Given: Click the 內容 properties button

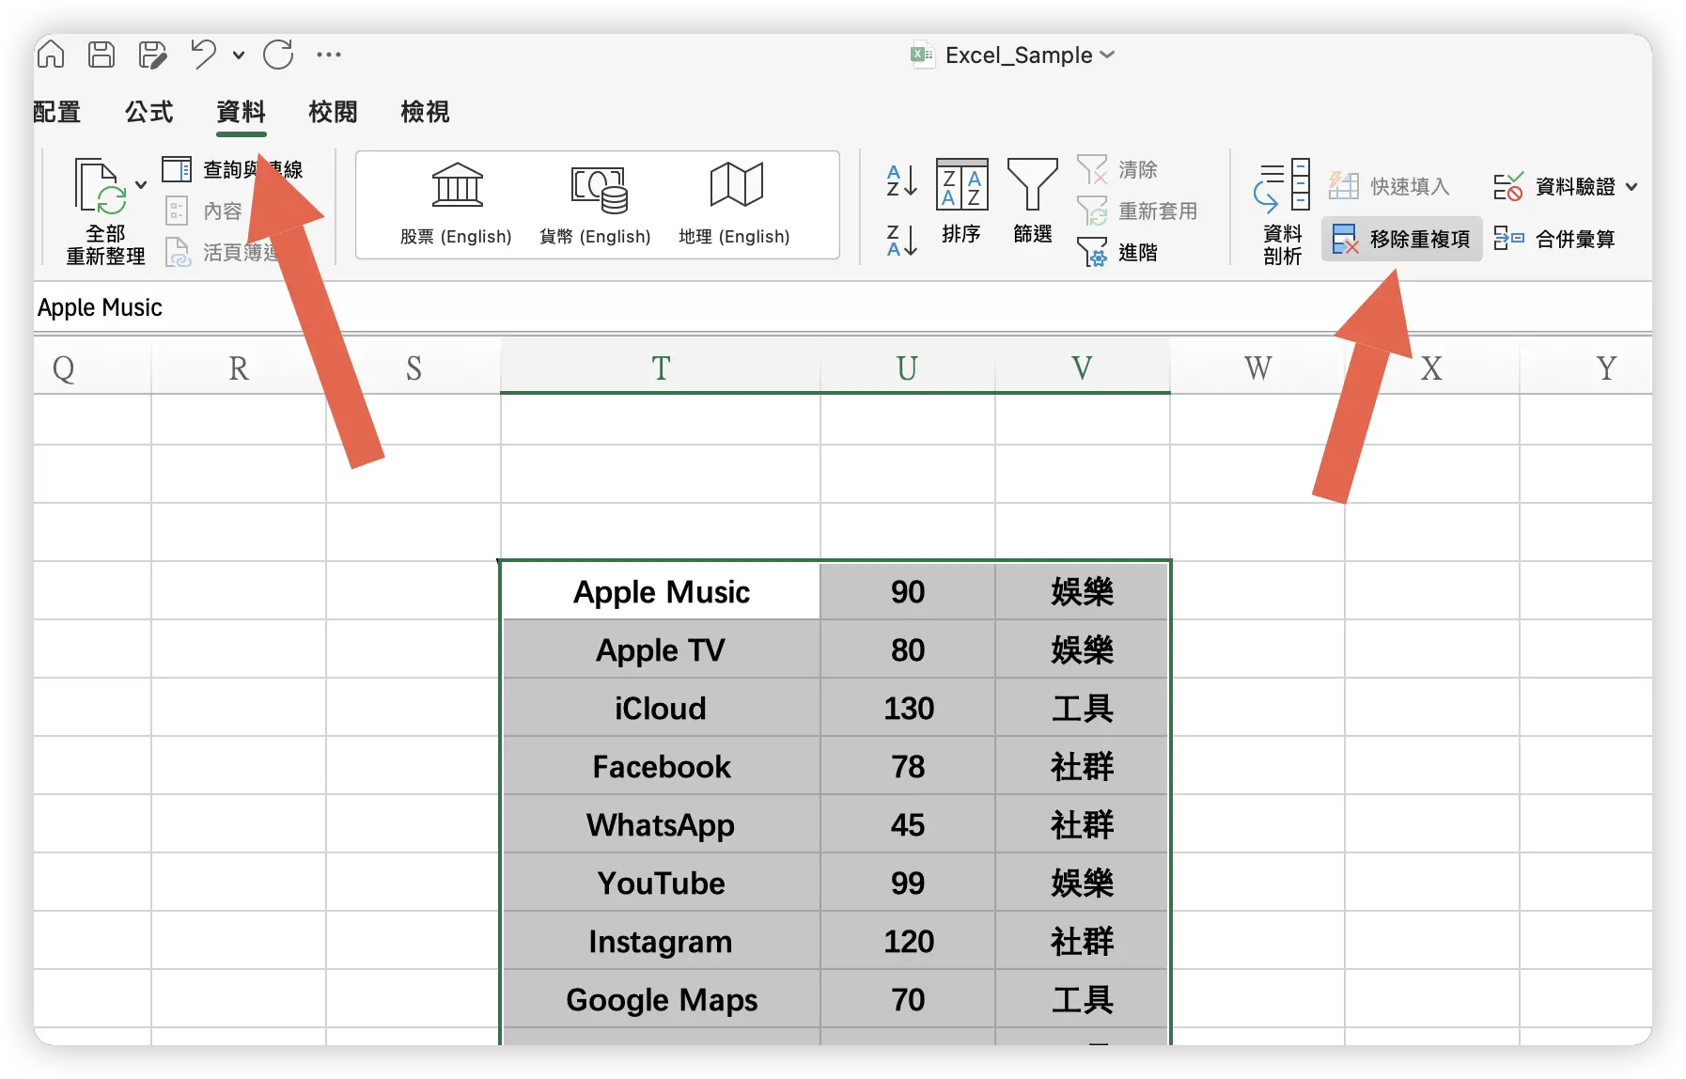Looking at the screenshot, I should (204, 211).
